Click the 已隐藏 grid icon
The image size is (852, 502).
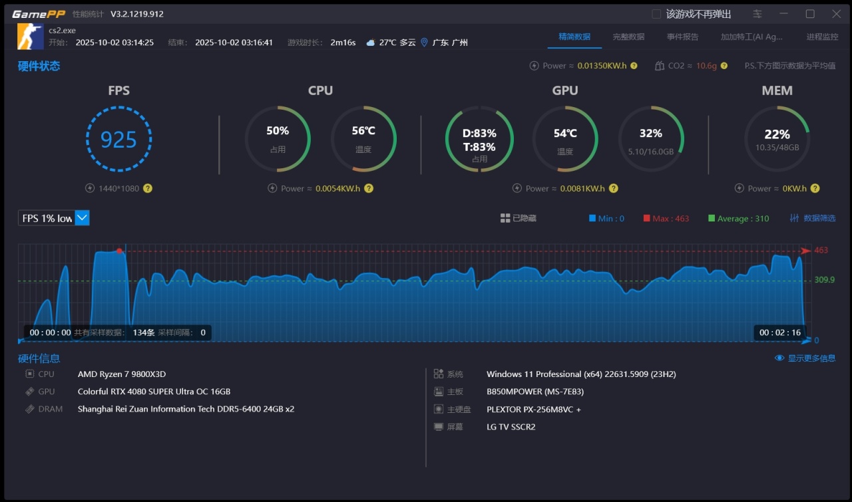505,218
